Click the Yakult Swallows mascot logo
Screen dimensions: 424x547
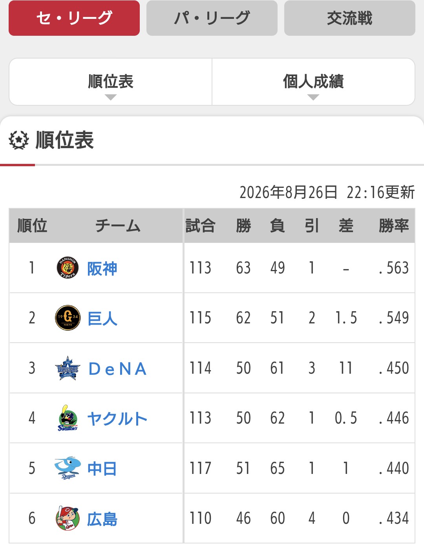68,418
